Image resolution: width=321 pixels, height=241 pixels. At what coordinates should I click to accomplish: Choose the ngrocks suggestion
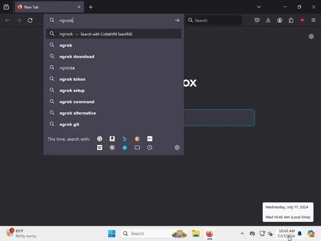(113, 68)
